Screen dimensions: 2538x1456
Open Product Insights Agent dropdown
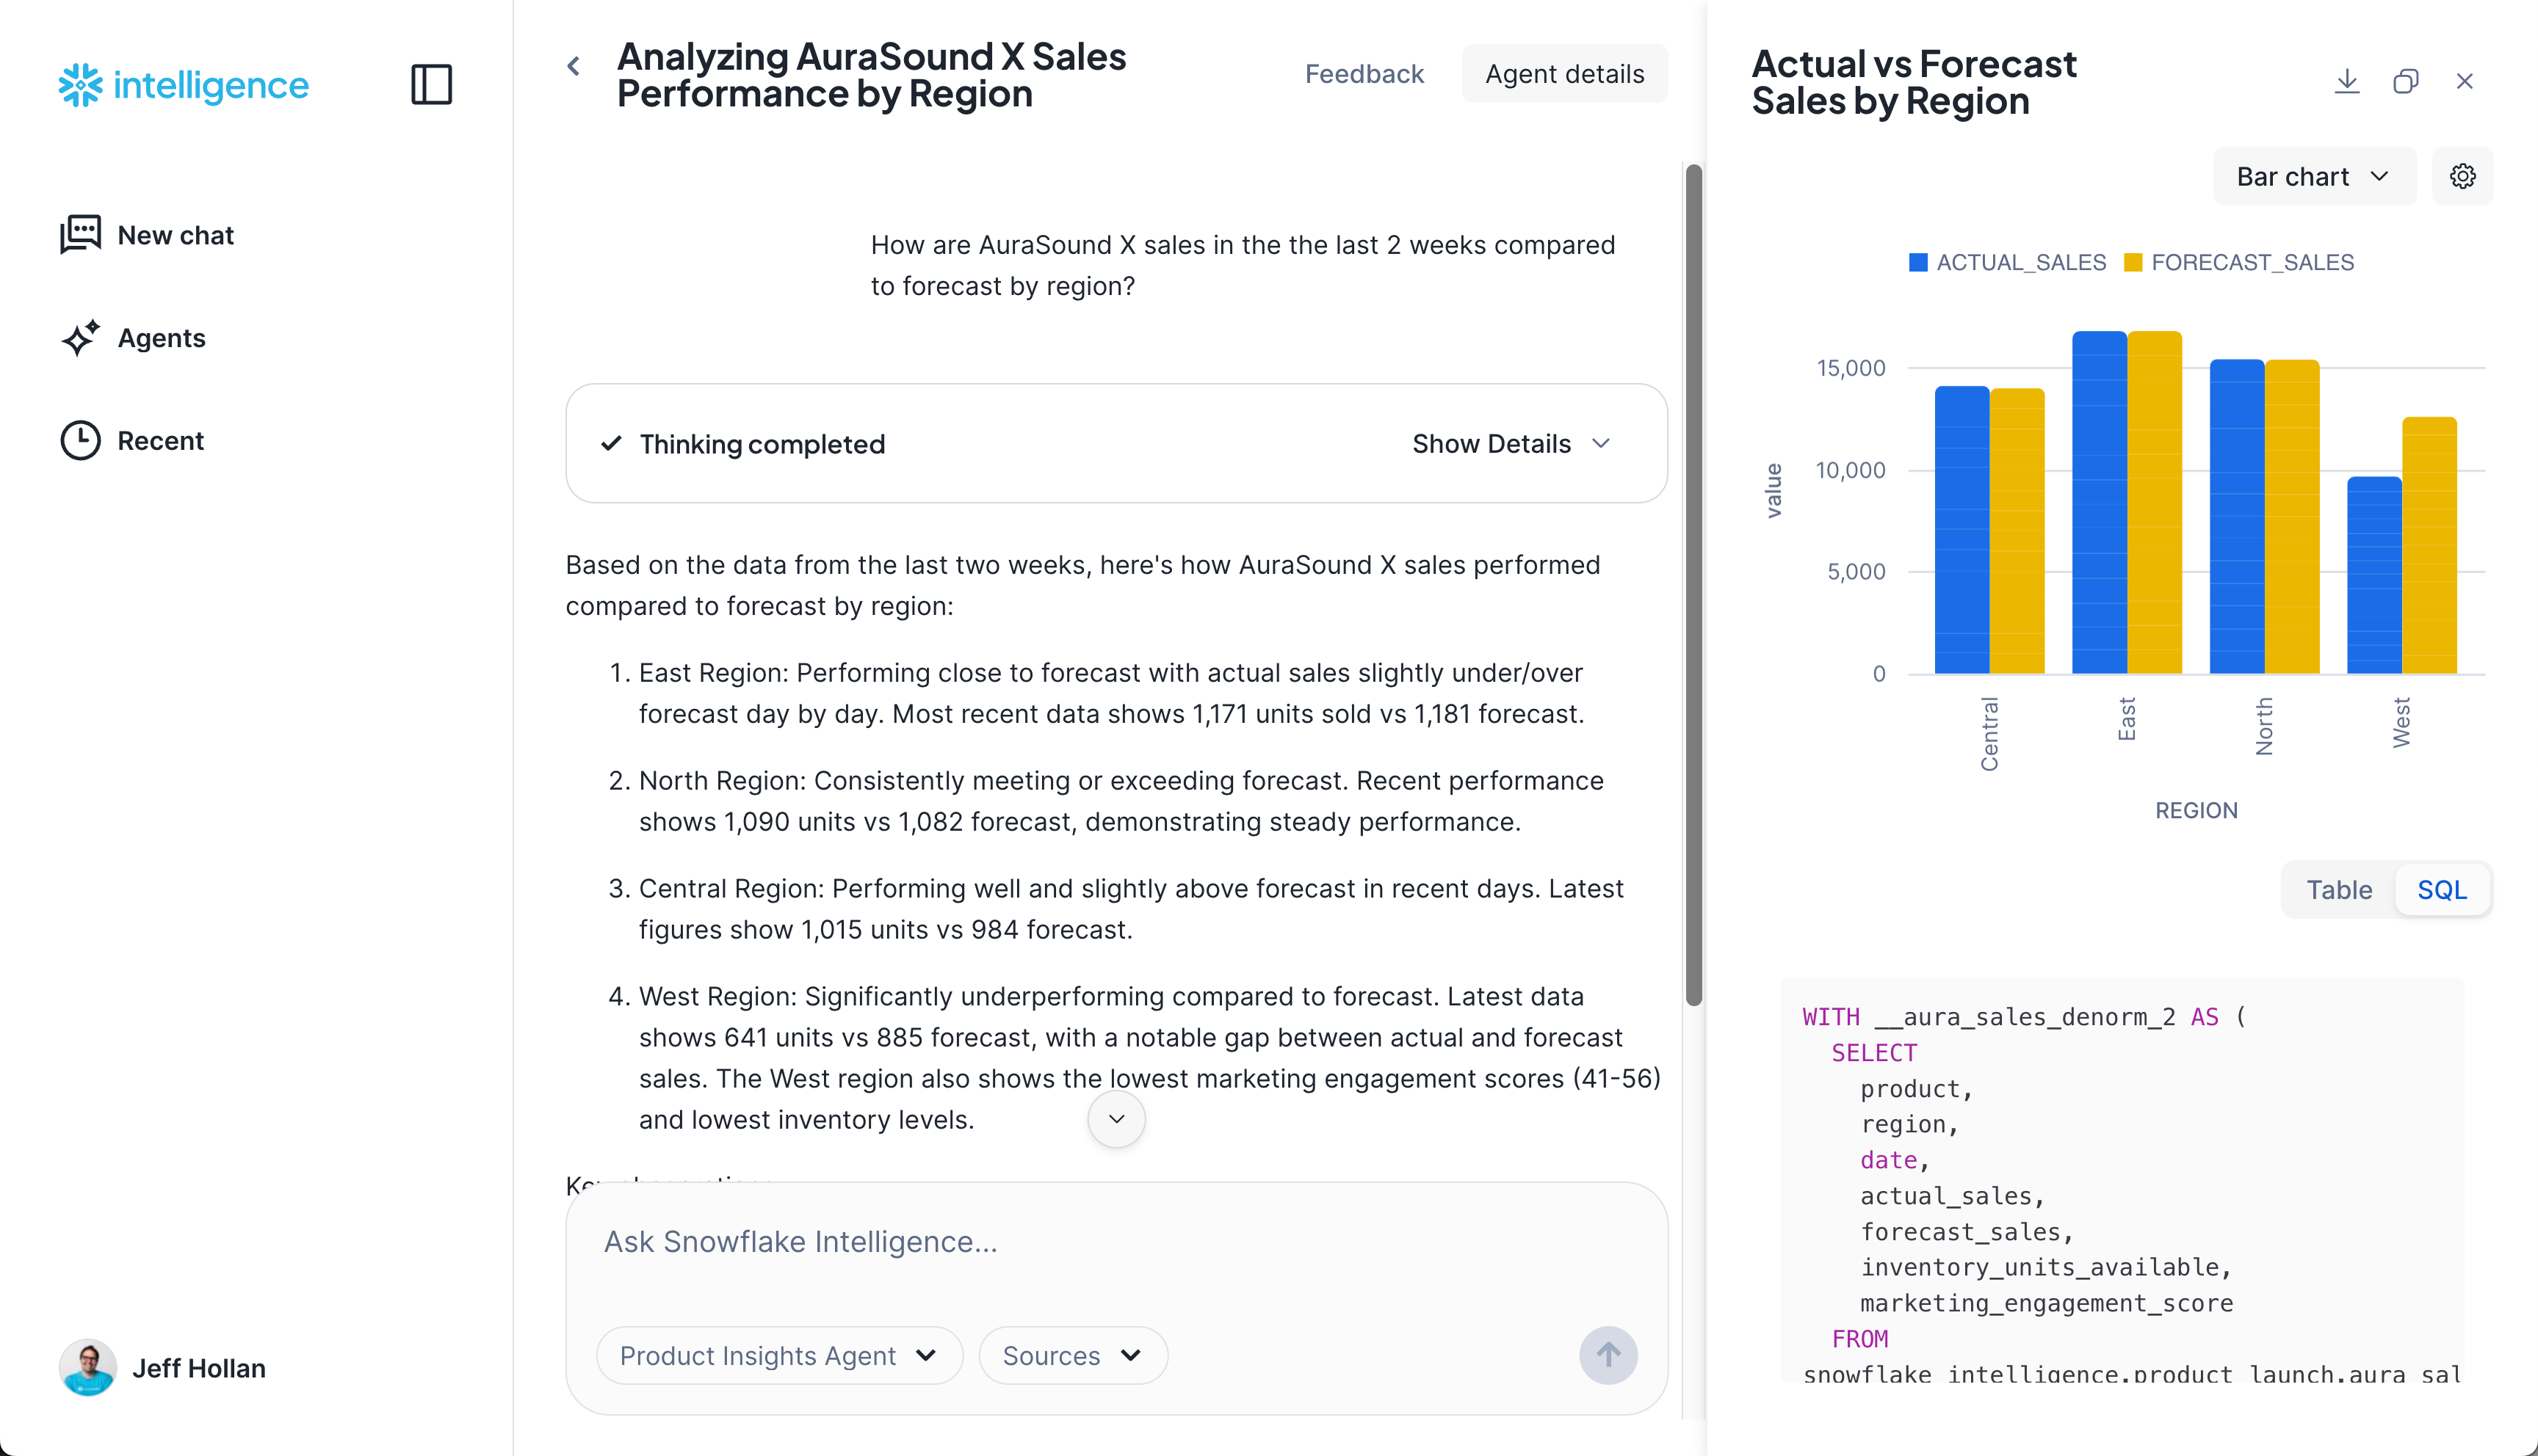click(778, 1355)
